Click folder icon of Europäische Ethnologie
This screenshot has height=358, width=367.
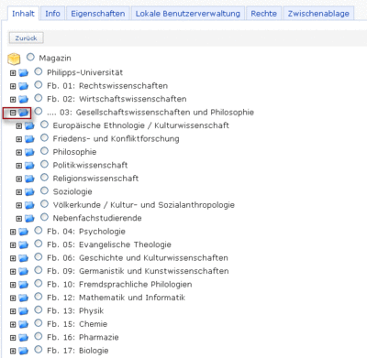point(29,125)
